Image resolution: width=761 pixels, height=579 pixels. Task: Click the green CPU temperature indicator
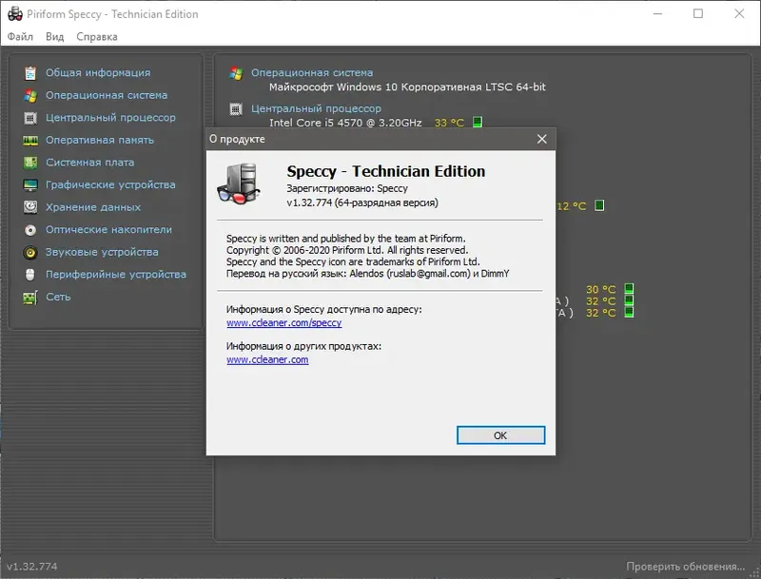pyautogui.click(x=478, y=122)
